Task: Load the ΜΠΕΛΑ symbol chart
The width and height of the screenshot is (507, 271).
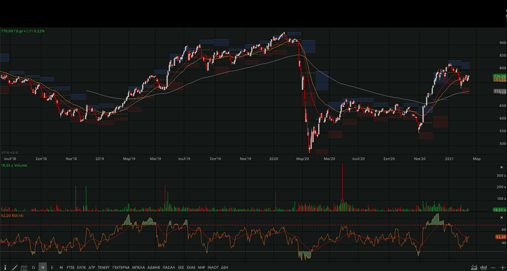Action: point(138,267)
